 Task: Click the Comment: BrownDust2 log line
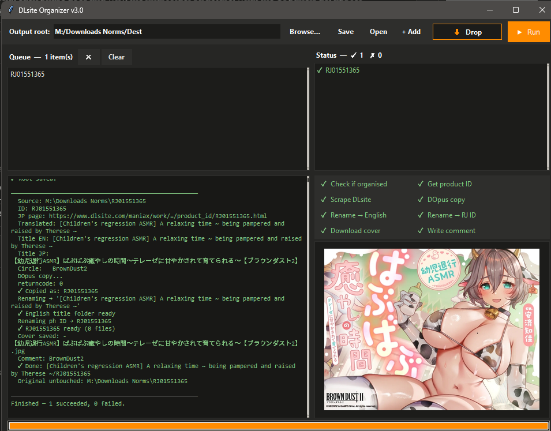tap(51, 358)
